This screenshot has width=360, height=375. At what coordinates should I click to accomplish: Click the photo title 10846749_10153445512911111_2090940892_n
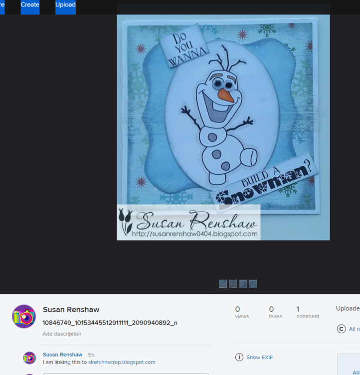[x=110, y=323]
